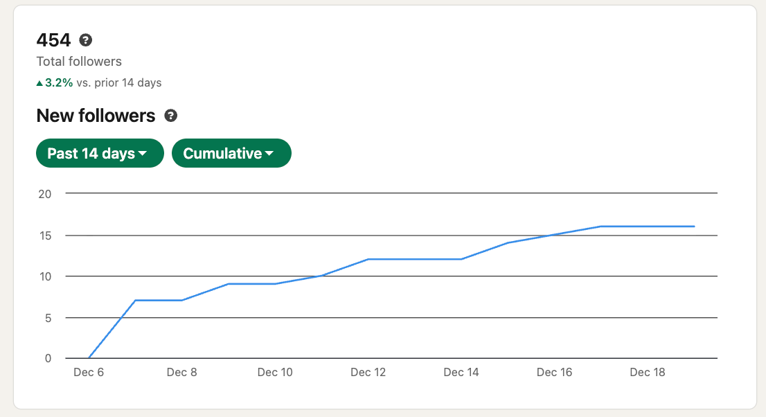The height and width of the screenshot is (417, 766).
Task: Open the Cumulative view dropdown
Action: 231,154
